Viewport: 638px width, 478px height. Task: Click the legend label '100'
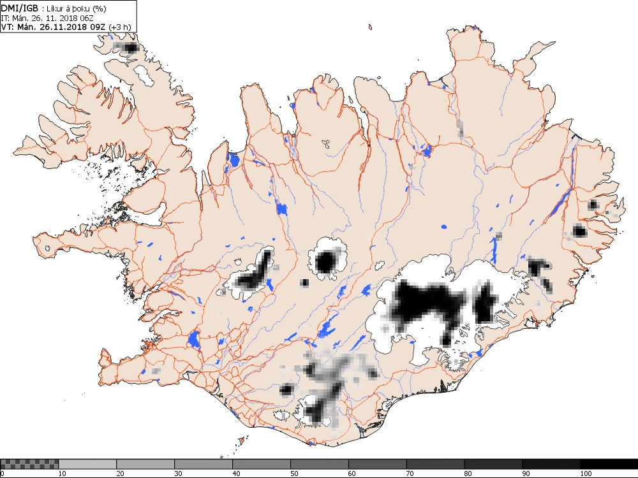[586, 474]
